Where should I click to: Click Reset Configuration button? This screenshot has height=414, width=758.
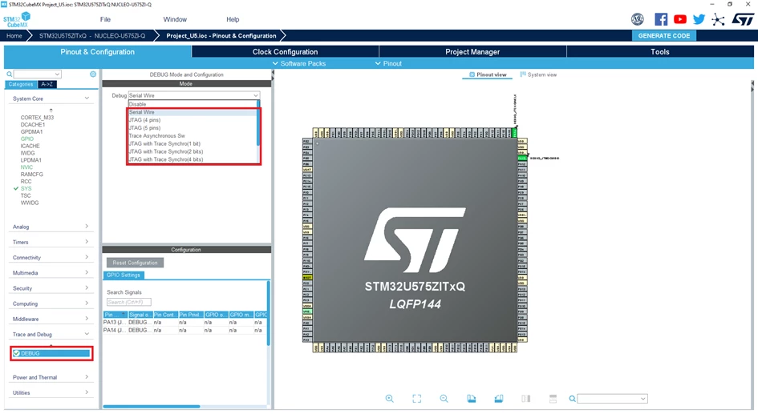[135, 263]
